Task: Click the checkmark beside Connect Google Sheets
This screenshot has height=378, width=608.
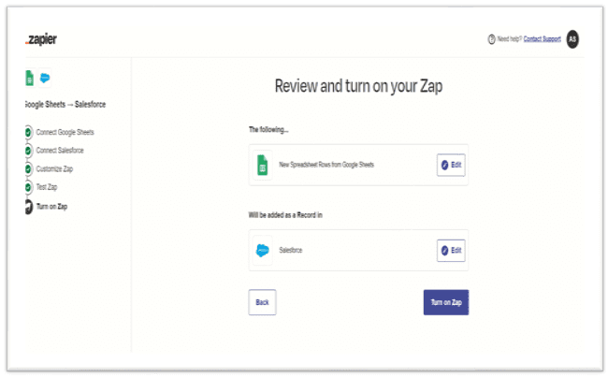Action: 28,132
